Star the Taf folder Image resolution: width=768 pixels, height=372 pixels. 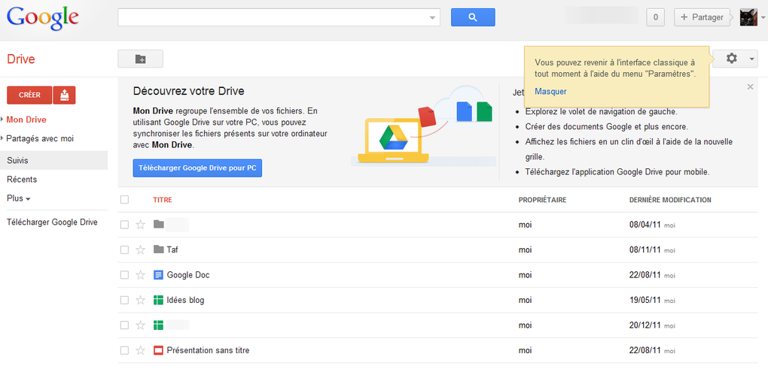click(x=141, y=250)
